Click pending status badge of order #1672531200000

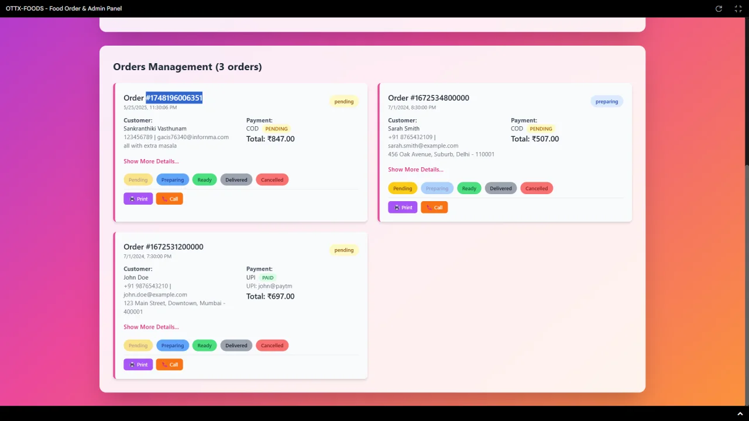click(344, 250)
